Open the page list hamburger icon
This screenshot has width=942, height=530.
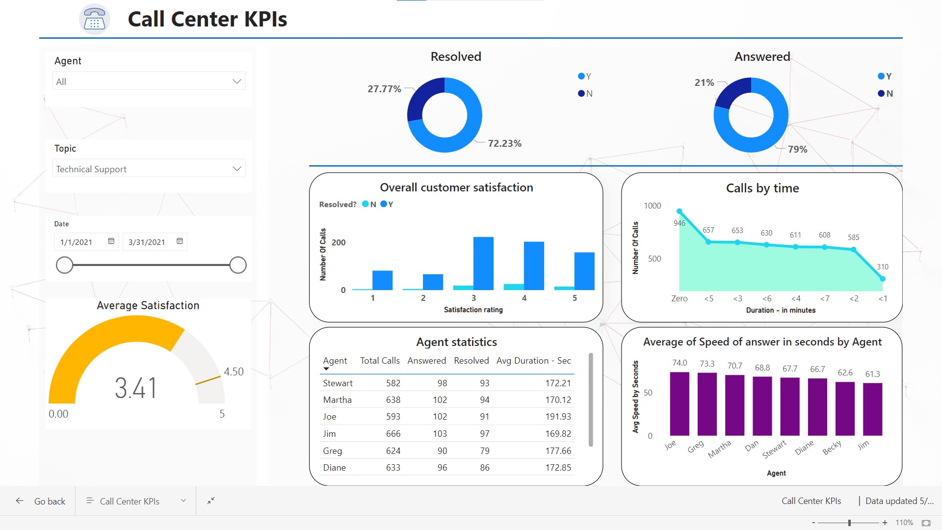point(90,501)
